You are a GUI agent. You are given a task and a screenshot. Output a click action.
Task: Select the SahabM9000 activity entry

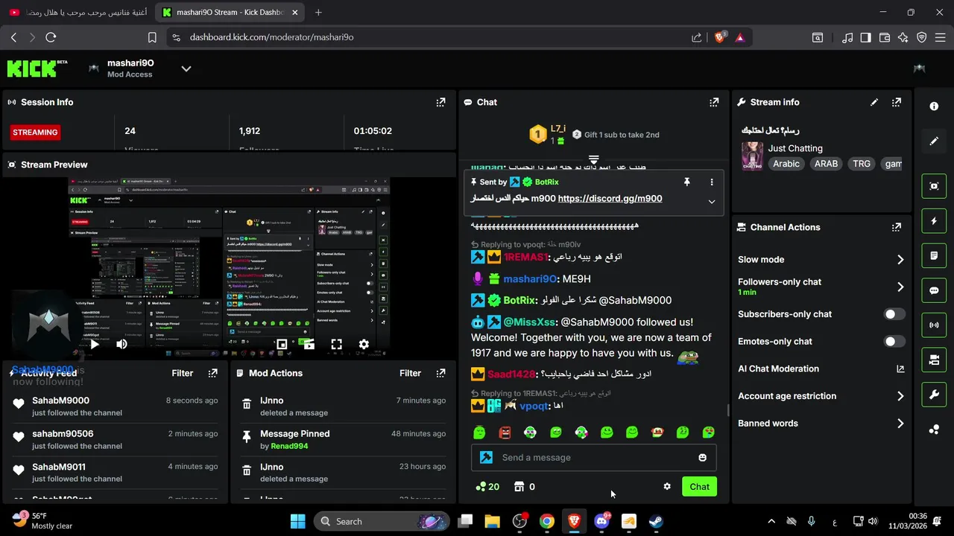[x=115, y=406]
